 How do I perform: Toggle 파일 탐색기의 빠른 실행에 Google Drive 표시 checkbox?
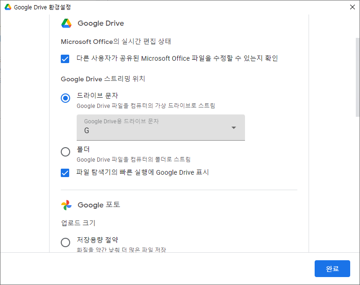coord(65,173)
